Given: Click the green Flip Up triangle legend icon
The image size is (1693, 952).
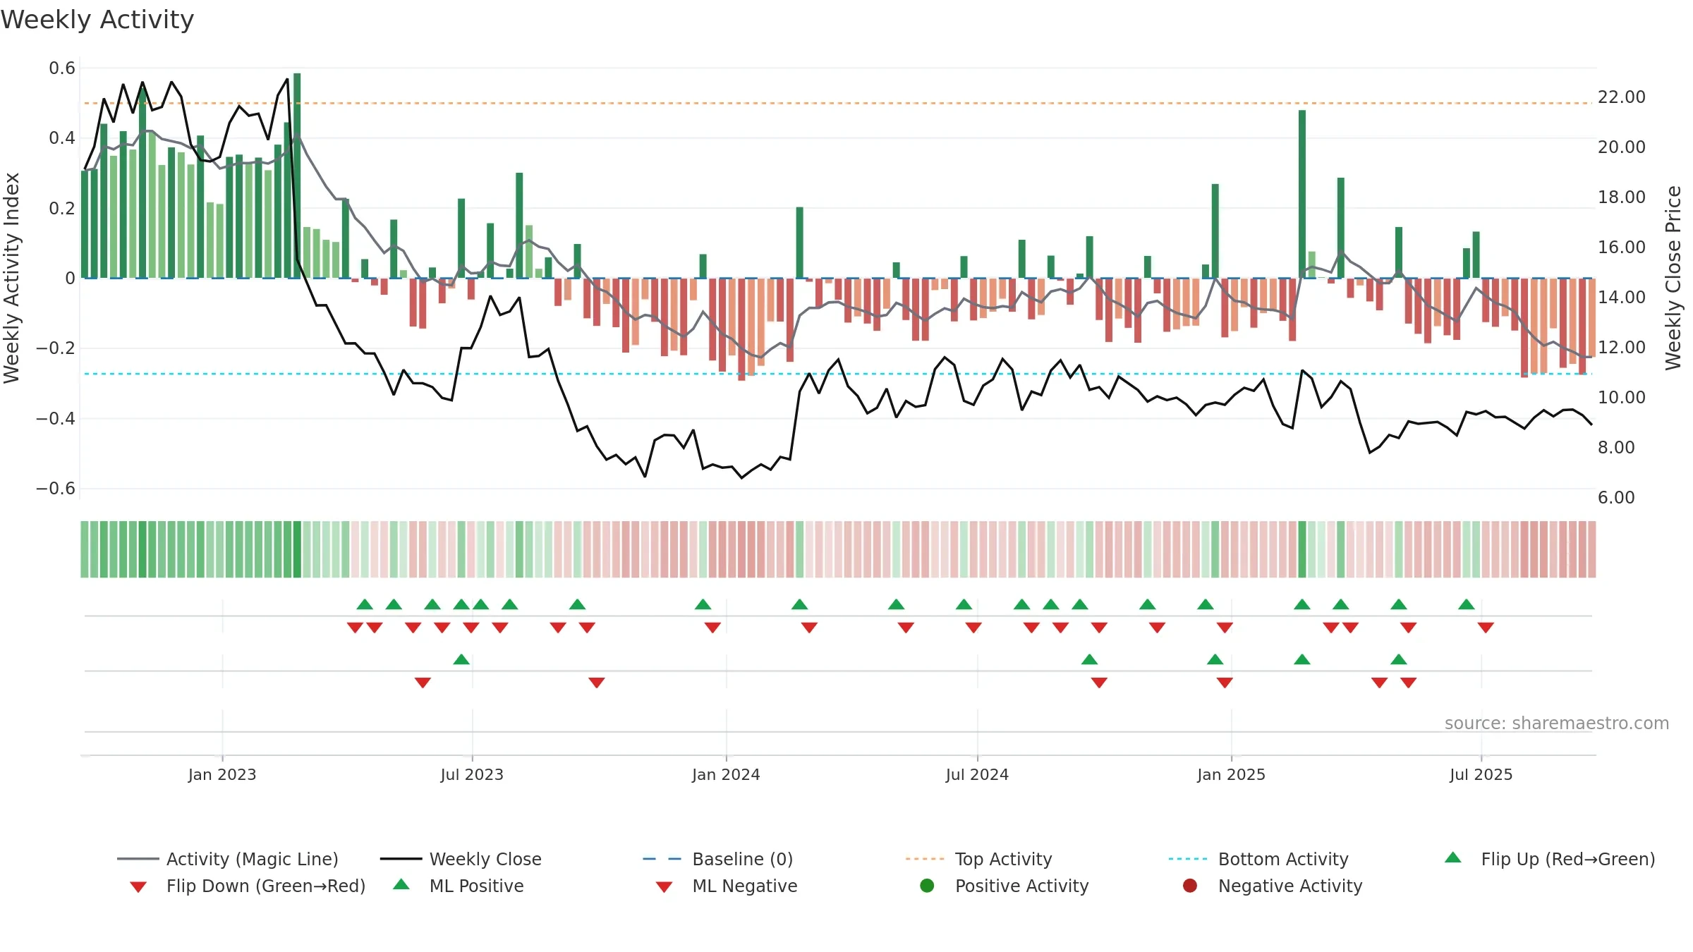Looking at the screenshot, I should click(x=1453, y=858).
